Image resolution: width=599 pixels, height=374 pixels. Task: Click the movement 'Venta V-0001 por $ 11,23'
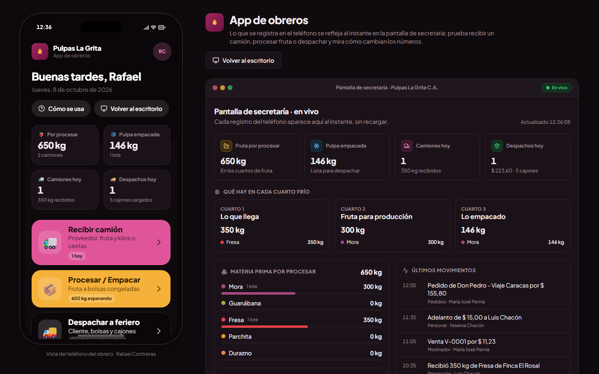483,345
